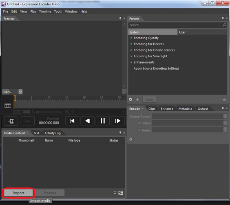Click the Import media button

point(18,193)
